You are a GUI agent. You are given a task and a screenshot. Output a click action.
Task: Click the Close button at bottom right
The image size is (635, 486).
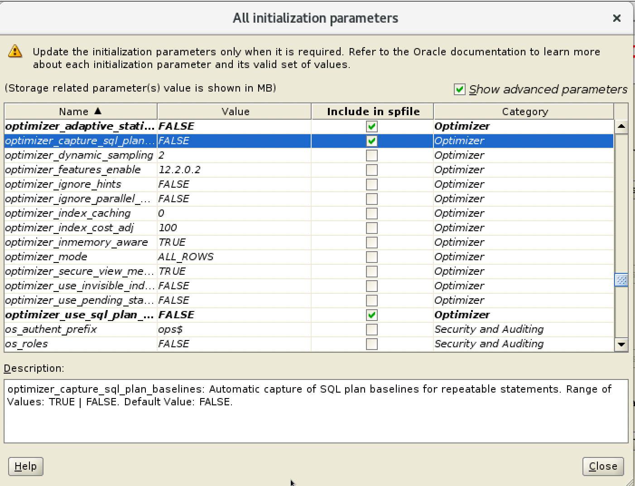pos(603,466)
